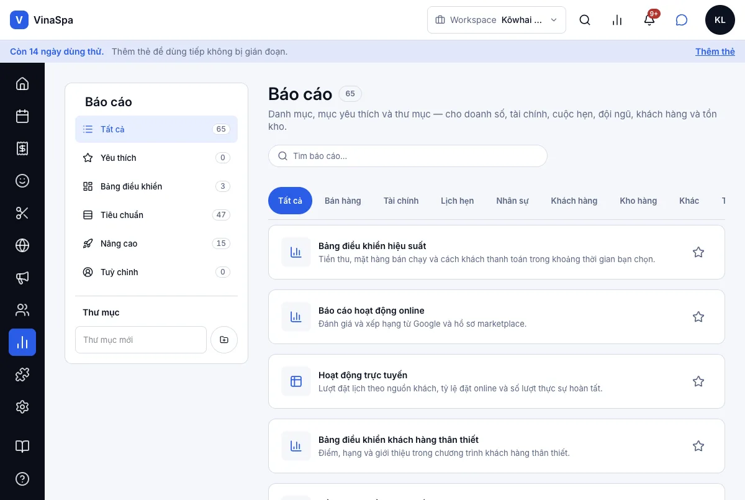Focus the Thư mục mới input field
The height and width of the screenshot is (500, 745).
(x=141, y=340)
